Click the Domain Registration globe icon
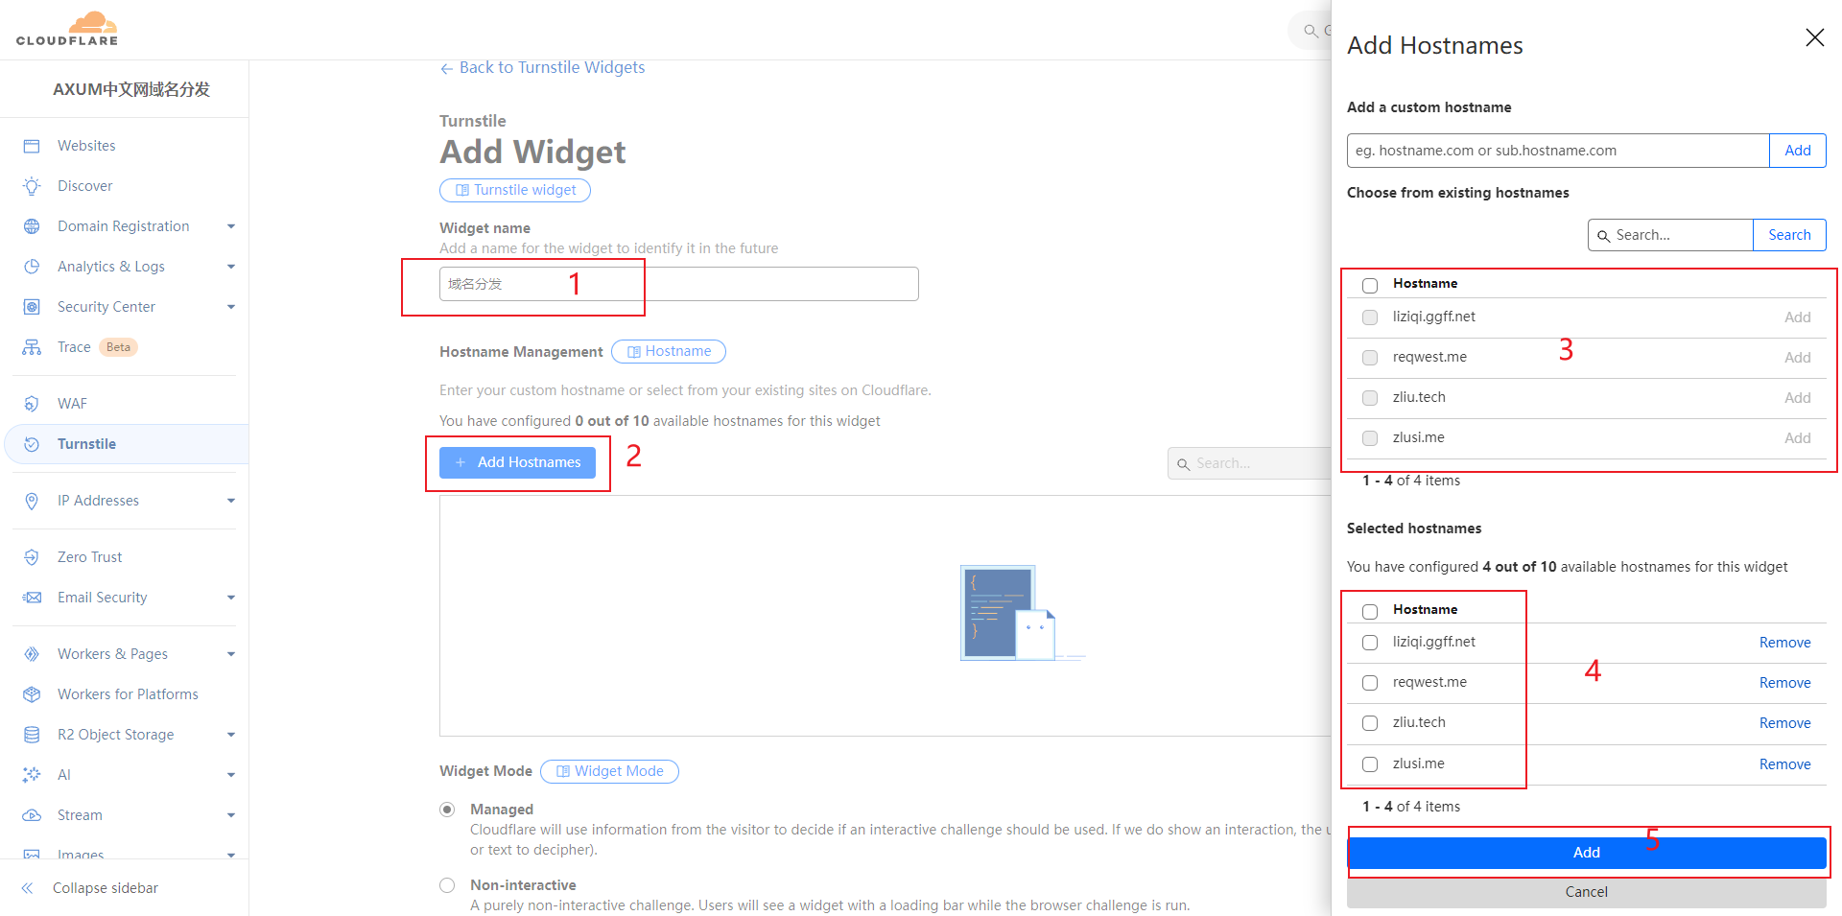Viewport: 1842px width, 916px height. [32, 226]
